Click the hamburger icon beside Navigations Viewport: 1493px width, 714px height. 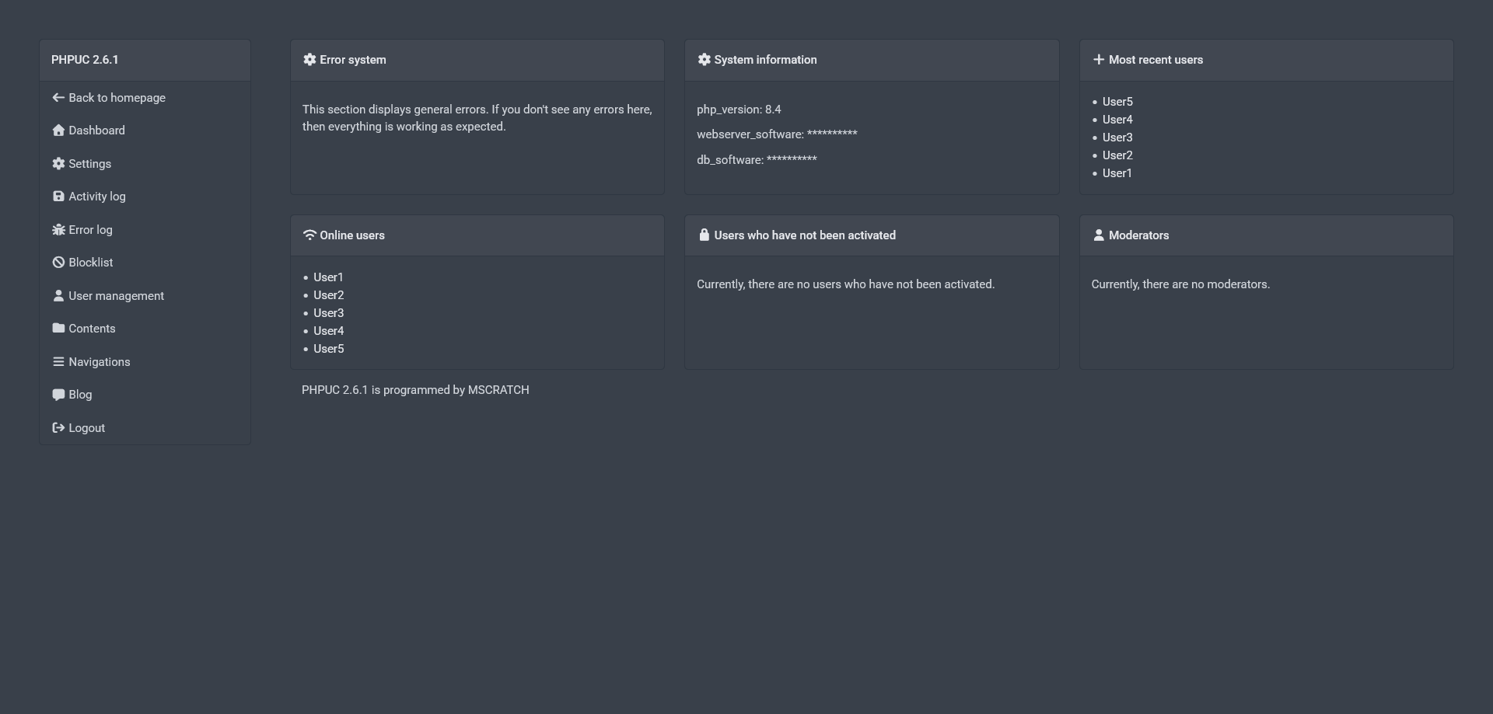(x=58, y=362)
